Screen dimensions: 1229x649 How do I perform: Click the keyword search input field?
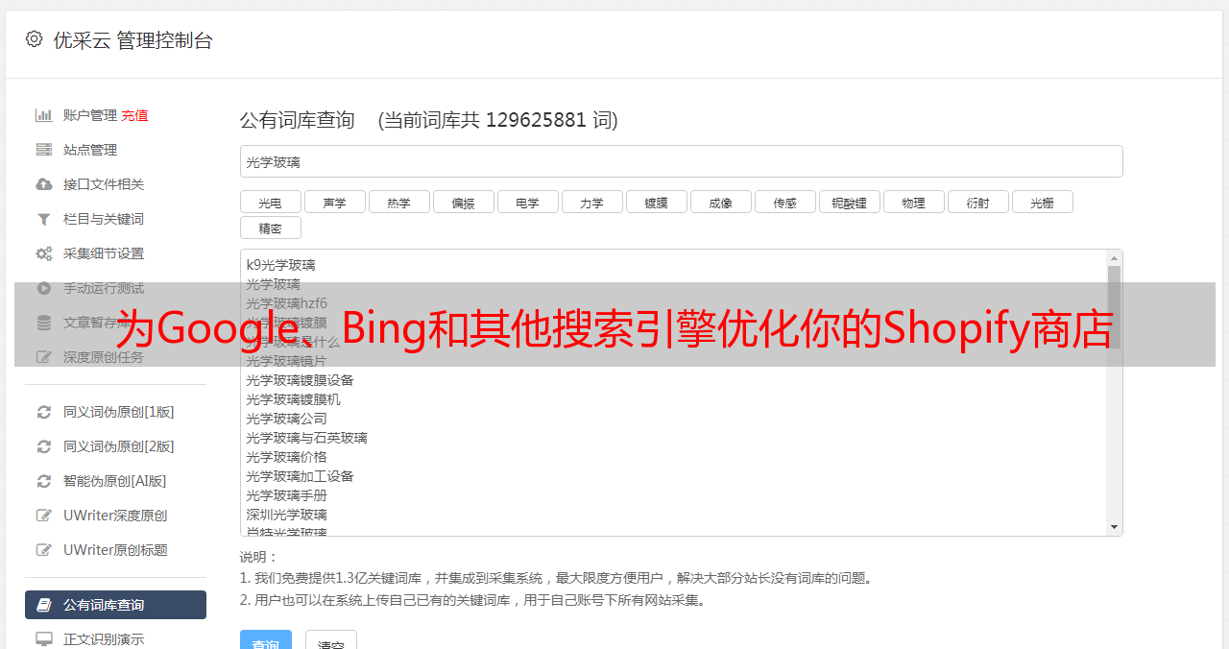(x=681, y=161)
